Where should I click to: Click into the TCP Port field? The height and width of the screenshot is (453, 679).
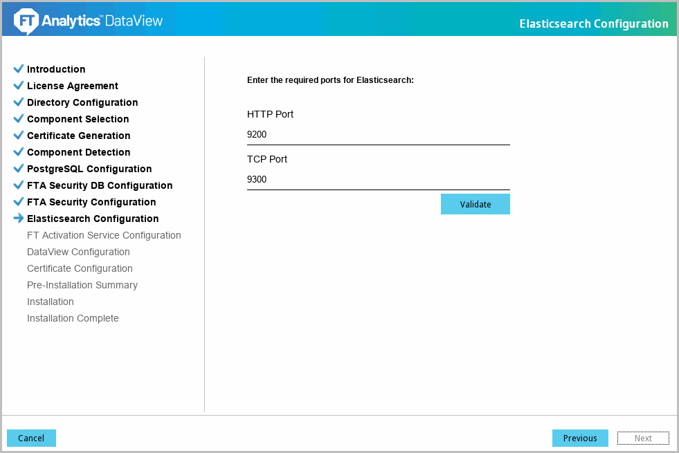pyautogui.click(x=378, y=180)
